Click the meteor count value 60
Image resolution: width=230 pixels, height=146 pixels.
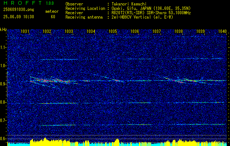53,17
